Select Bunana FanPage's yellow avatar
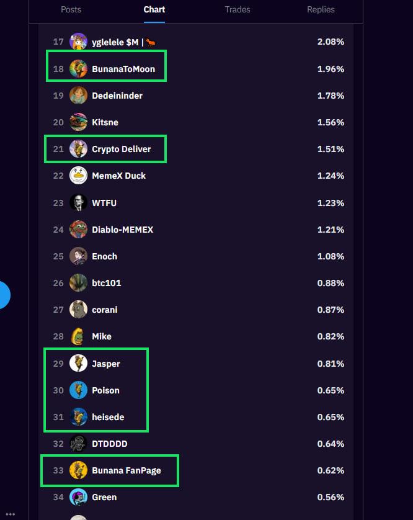 [x=78, y=470]
